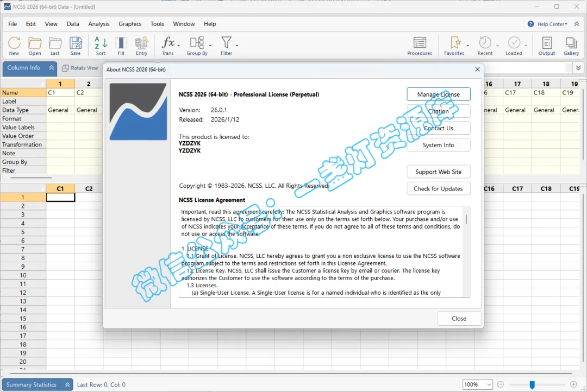Expand the Favorites dropdown arrow

click(467, 45)
